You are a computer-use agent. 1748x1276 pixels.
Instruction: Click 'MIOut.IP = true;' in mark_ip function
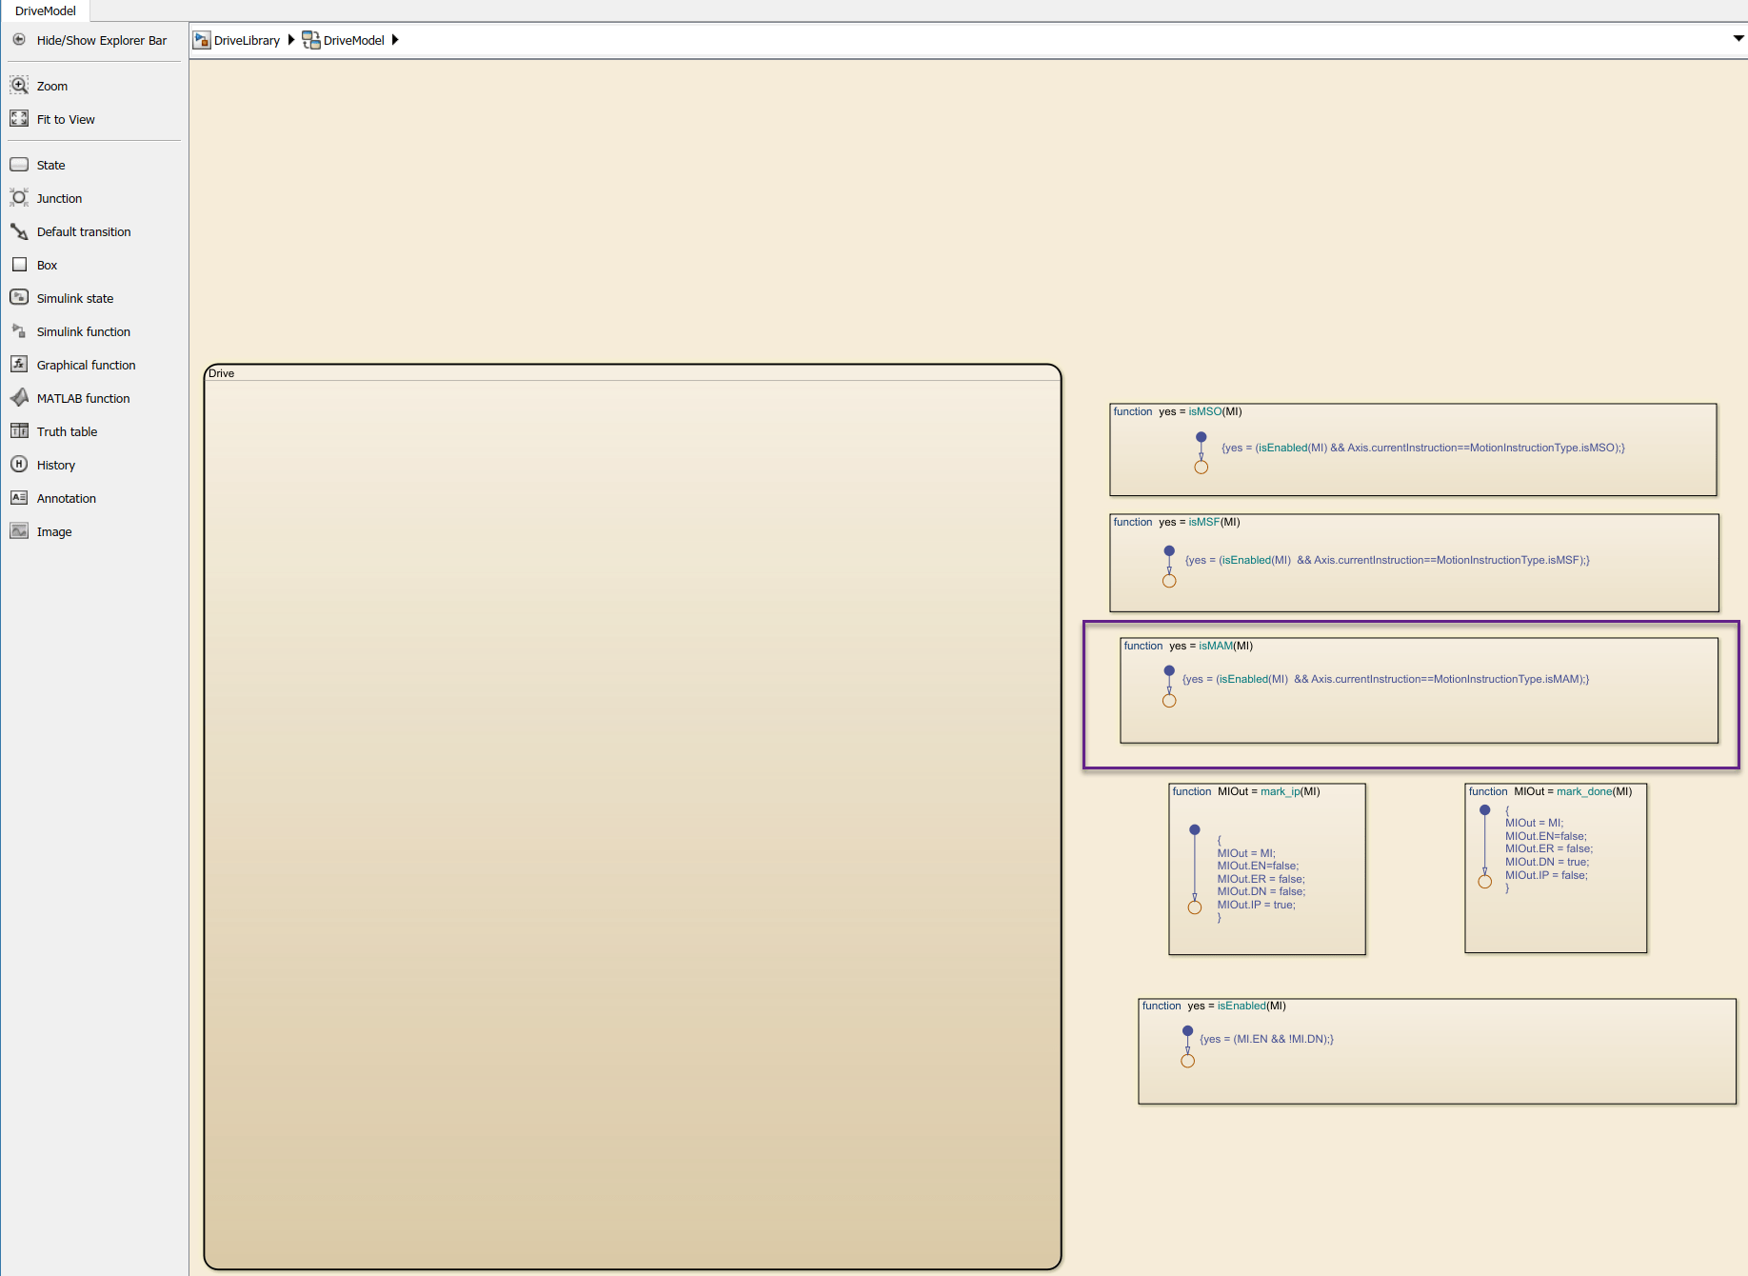click(x=1256, y=905)
